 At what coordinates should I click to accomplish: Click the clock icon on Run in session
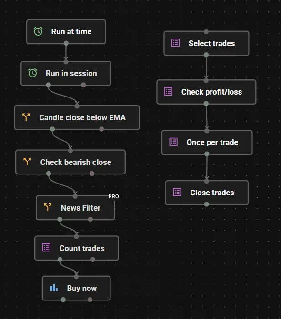coord(32,73)
